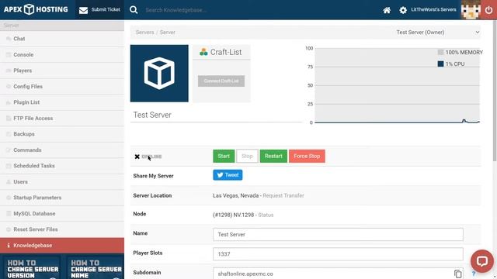The height and width of the screenshot is (279, 497).
Task: Open Submit Ticket envelope icon
Action: point(83,10)
